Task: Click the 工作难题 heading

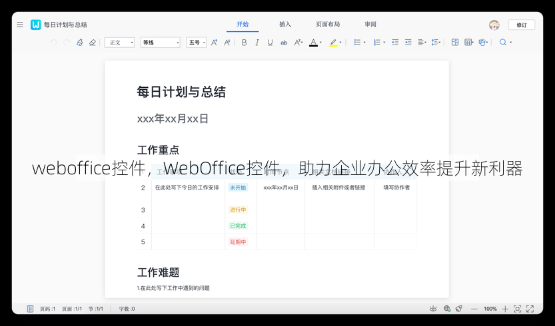Action: (158, 272)
